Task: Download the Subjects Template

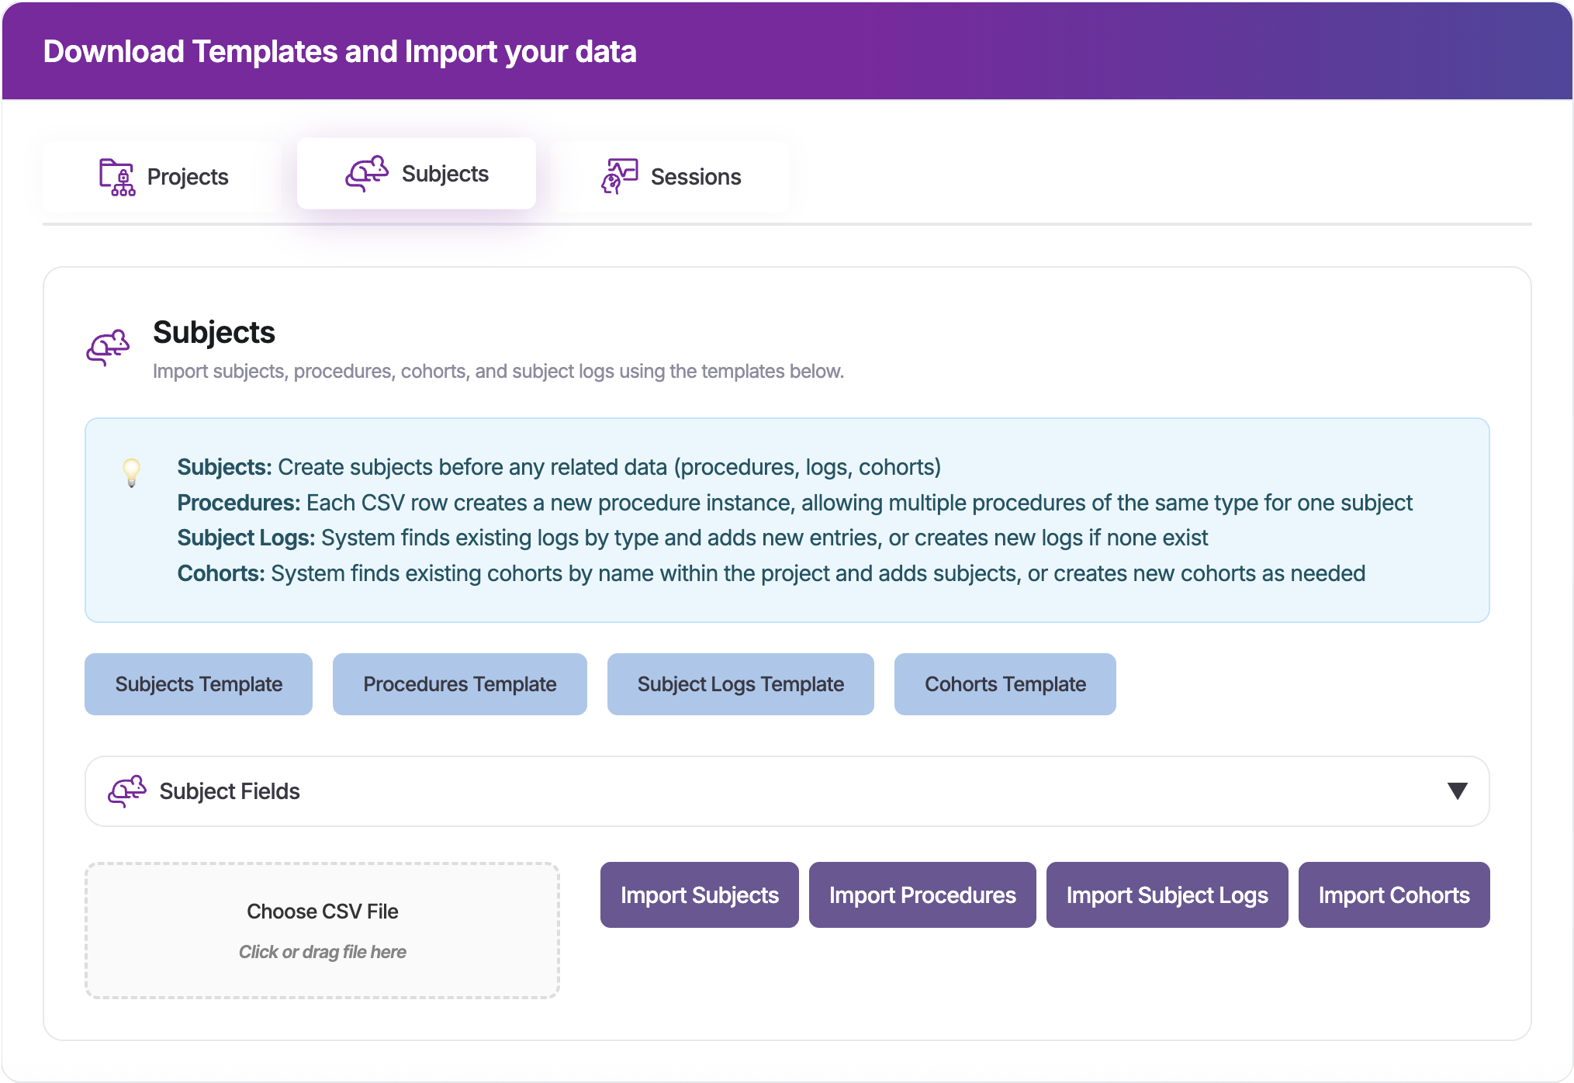Action: pyautogui.click(x=199, y=684)
